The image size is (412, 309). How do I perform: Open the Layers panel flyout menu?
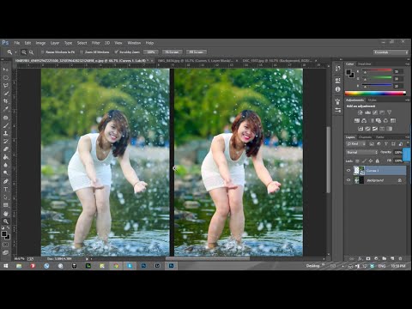[x=407, y=137]
